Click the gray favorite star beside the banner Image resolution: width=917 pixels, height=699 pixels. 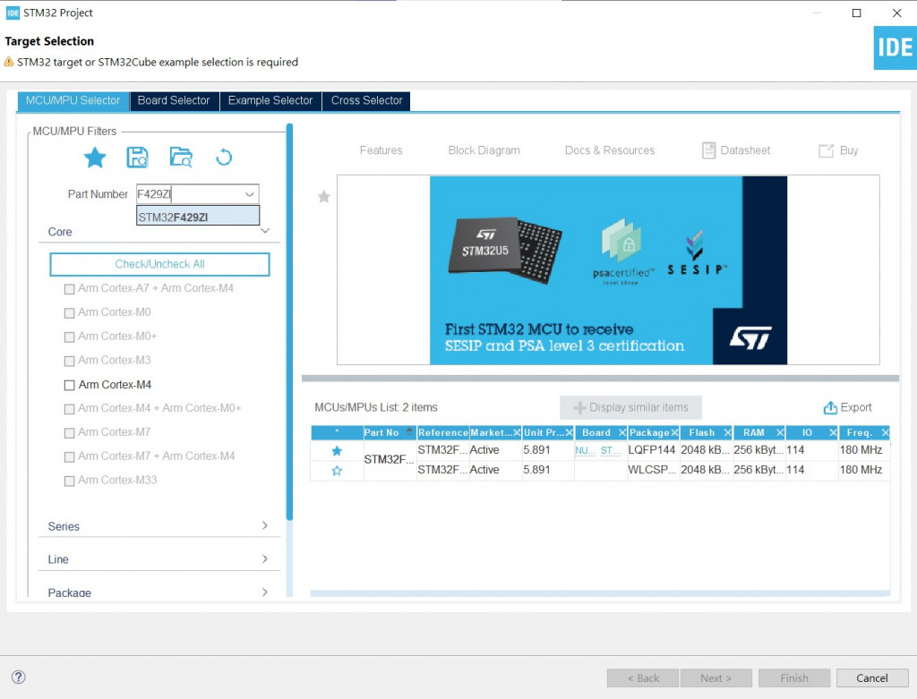[x=324, y=196]
